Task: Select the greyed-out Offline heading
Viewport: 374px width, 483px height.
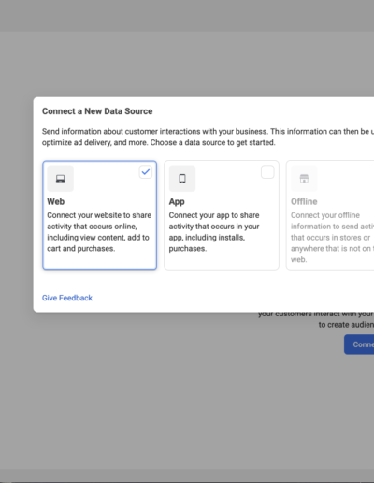Action: [x=304, y=201]
